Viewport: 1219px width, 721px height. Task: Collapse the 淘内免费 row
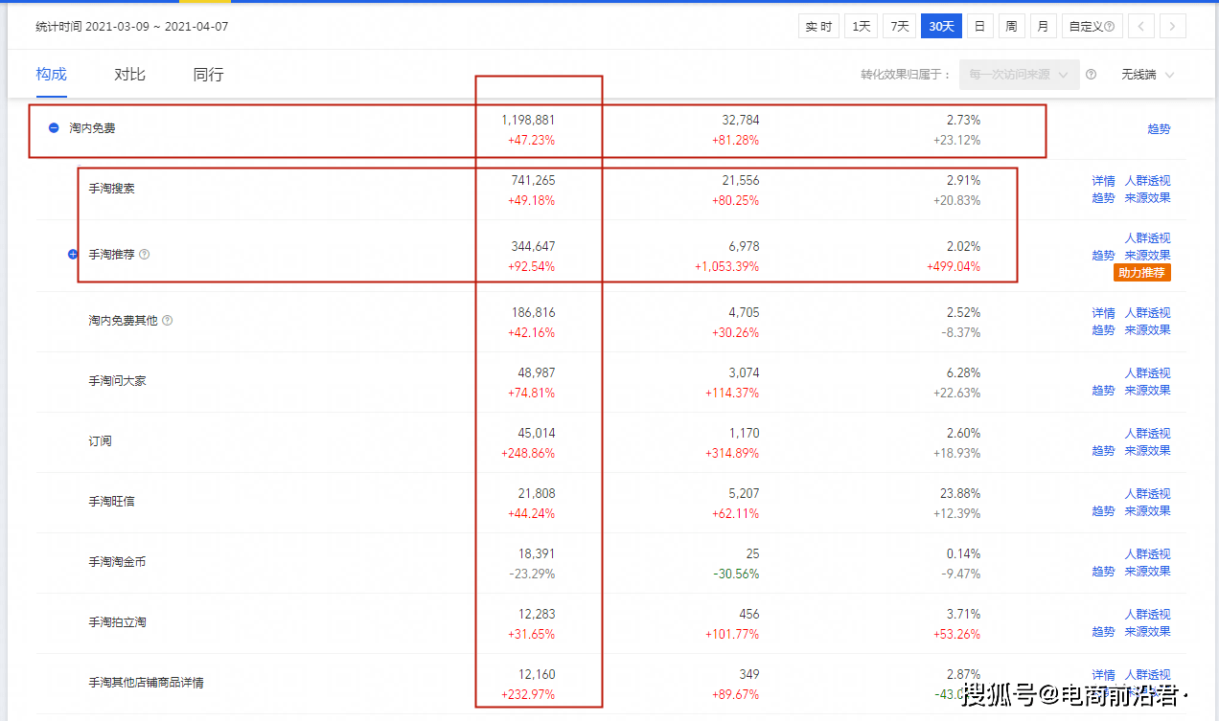pyautogui.click(x=55, y=128)
